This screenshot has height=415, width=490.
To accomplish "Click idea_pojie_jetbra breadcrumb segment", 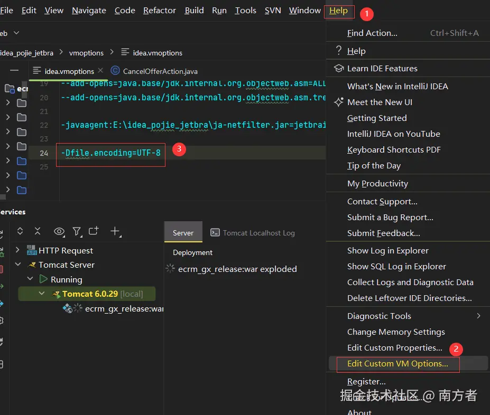I will pyautogui.click(x=26, y=53).
